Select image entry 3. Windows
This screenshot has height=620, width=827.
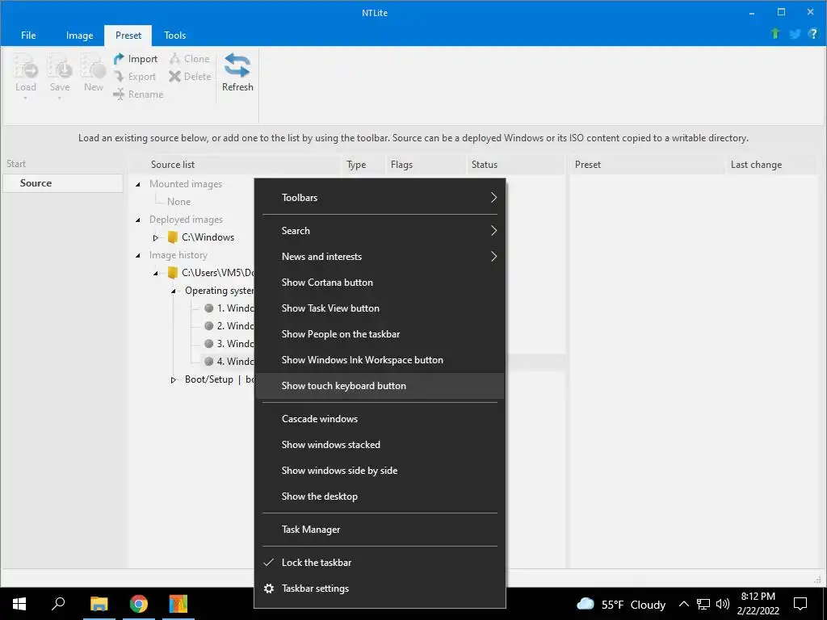coord(229,344)
